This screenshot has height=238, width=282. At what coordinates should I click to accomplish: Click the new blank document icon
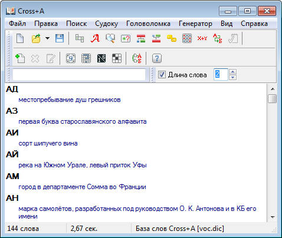point(20,38)
